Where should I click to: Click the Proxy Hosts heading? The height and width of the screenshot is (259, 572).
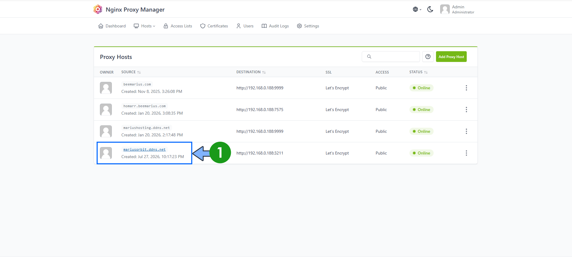[116, 57]
